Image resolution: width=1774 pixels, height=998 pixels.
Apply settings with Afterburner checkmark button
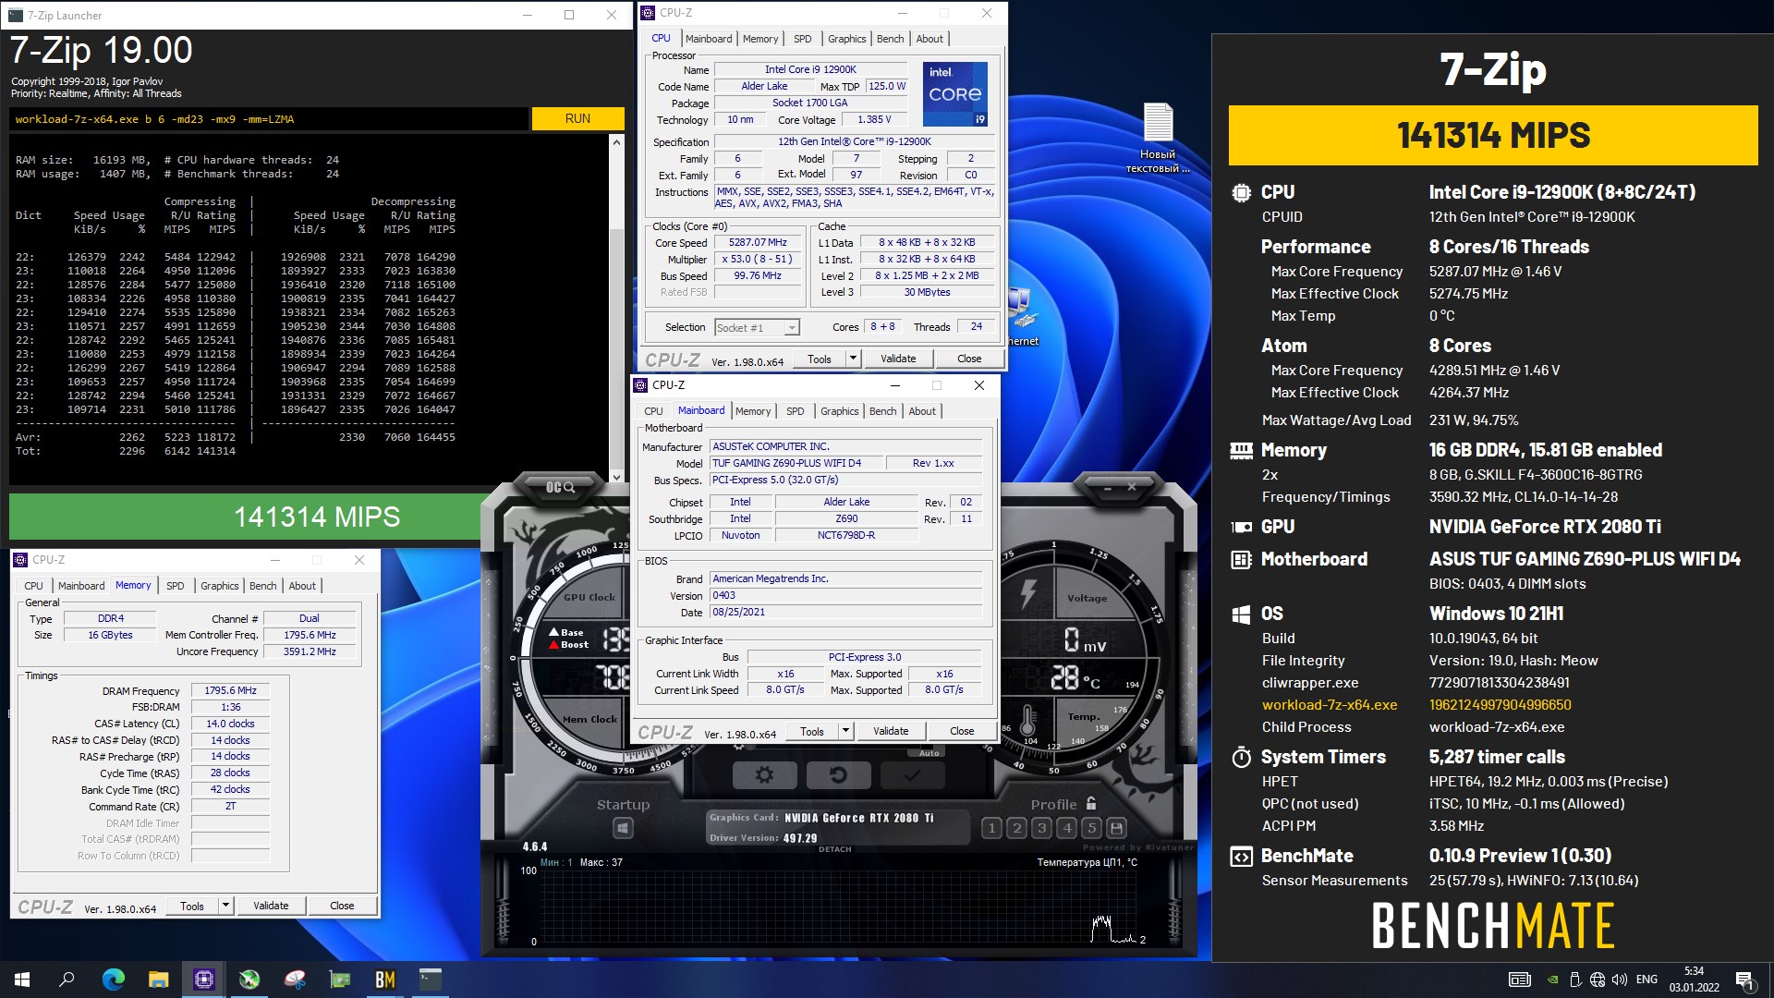[912, 775]
